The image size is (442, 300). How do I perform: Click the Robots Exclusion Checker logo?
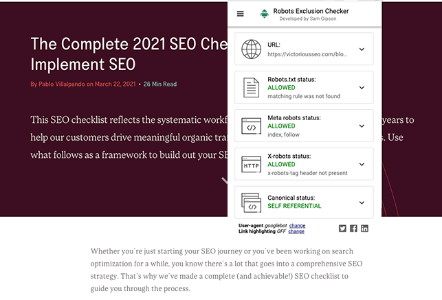coord(264,14)
